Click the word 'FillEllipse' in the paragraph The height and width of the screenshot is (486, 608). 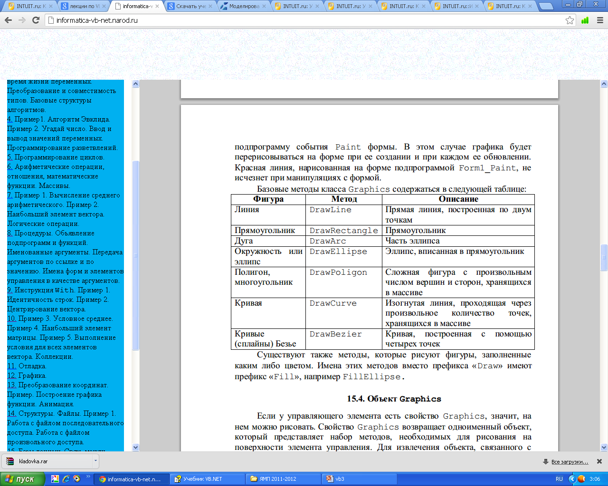(372, 377)
